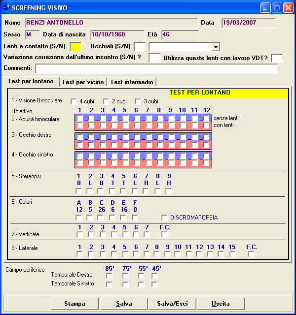Switch to Test per lontano tab
The image size is (296, 315).
point(31,81)
